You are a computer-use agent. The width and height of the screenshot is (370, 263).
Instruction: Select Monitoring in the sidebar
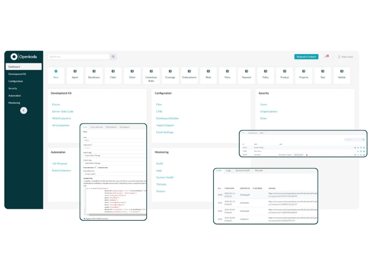point(14,103)
